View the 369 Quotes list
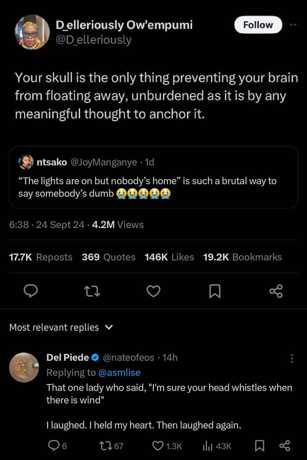307x460 pixels. click(108, 257)
